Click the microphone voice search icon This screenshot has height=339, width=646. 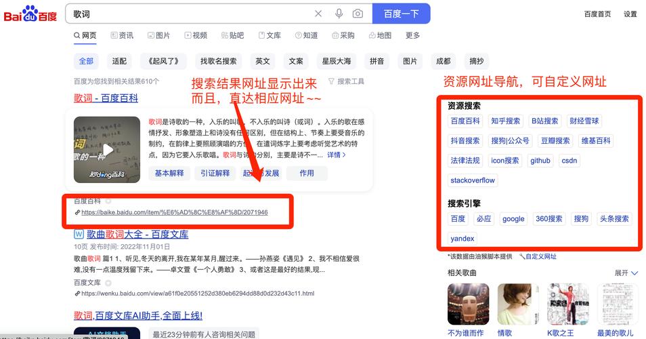coord(339,14)
